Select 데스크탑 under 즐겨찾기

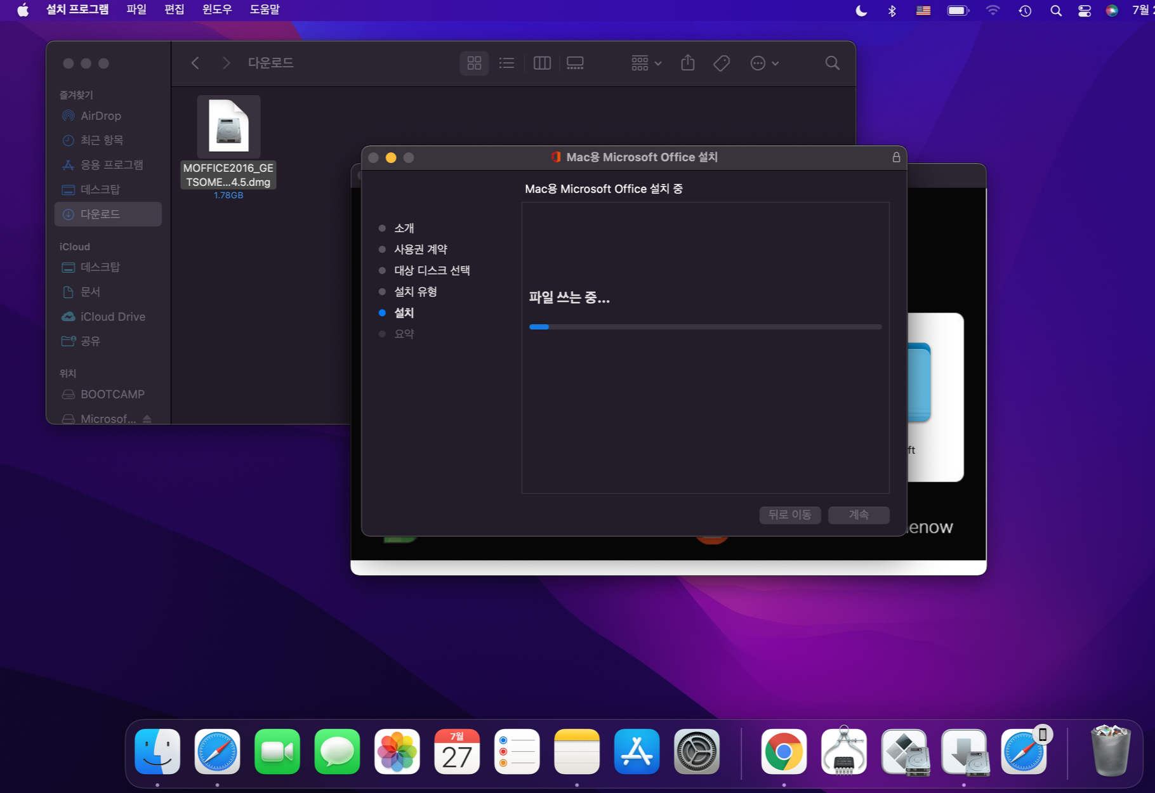(x=108, y=190)
